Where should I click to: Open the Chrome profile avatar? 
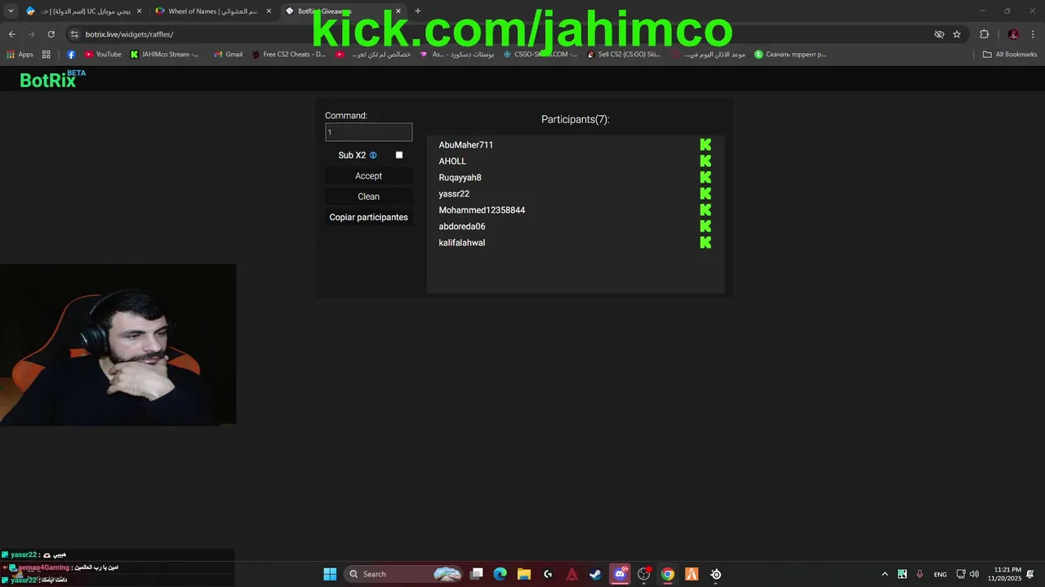point(1013,34)
